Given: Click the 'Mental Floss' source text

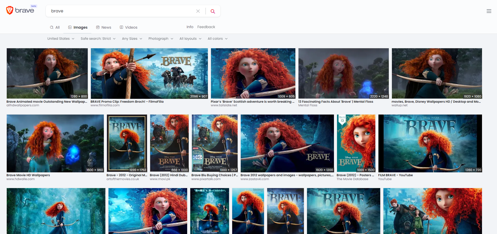Looking at the screenshot, I should [308, 105].
